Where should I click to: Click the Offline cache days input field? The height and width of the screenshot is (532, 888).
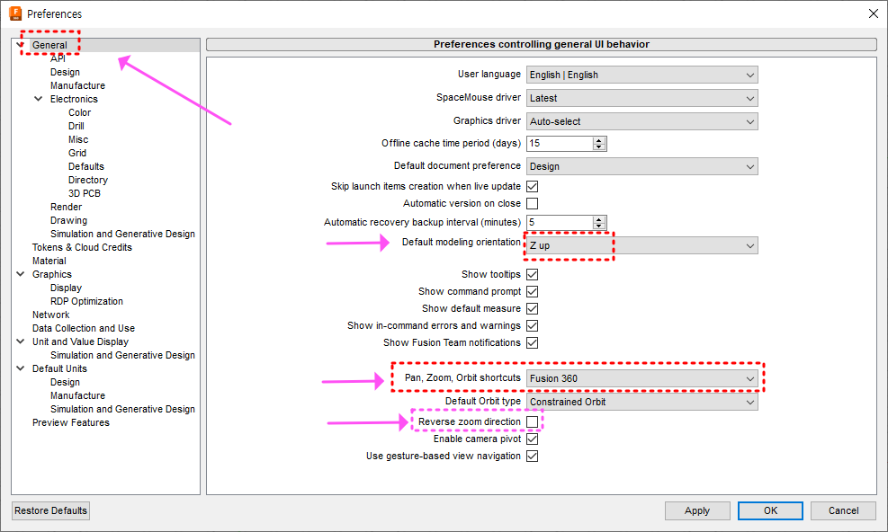click(x=560, y=144)
